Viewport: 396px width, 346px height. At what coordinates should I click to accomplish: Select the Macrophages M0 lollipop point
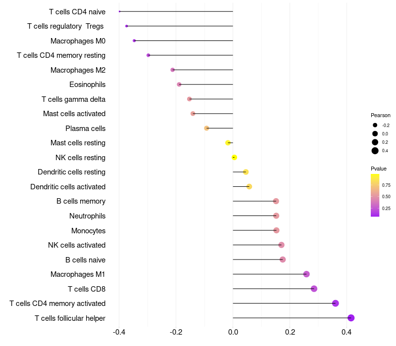tap(134, 41)
